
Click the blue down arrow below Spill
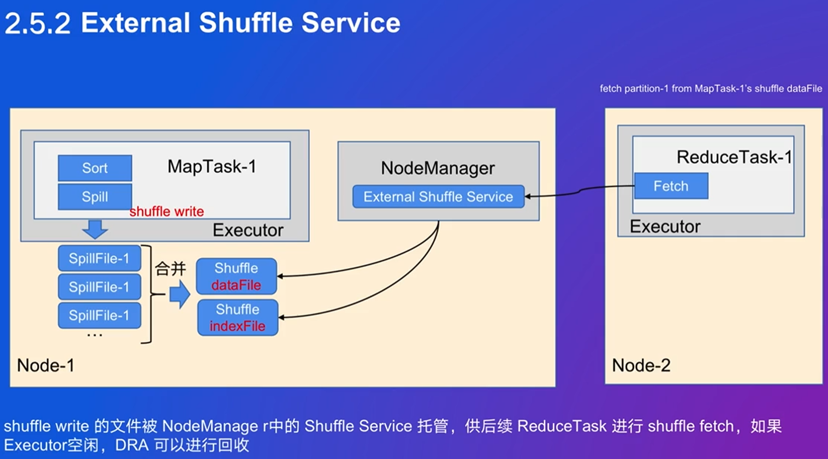point(95,229)
